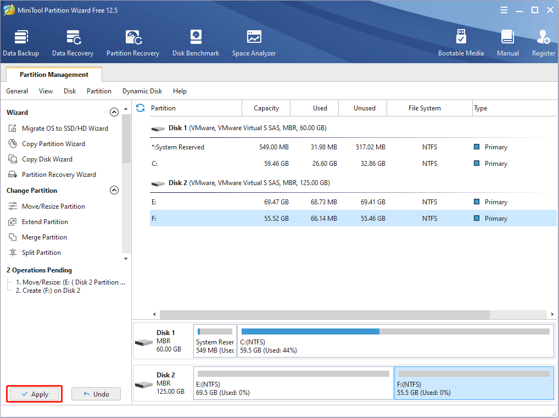Click Split Partition link
Screen dimensions: 559x418
pos(41,253)
